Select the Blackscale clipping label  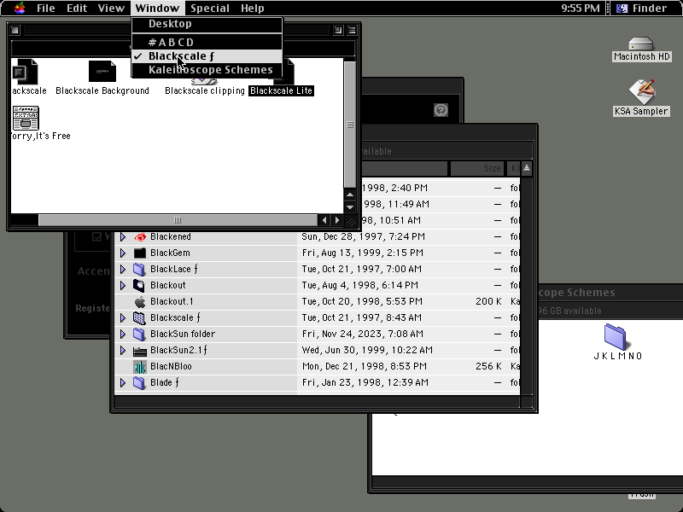pos(205,90)
